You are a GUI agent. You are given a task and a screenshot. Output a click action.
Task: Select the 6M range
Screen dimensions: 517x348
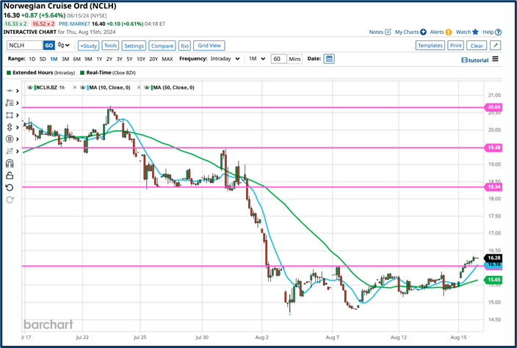tap(77, 59)
